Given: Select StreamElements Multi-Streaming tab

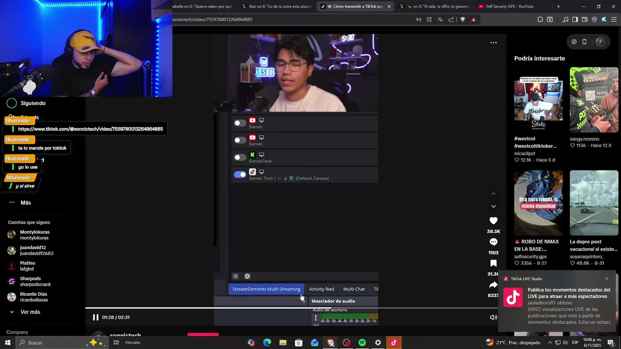Looking at the screenshot, I should [266, 289].
